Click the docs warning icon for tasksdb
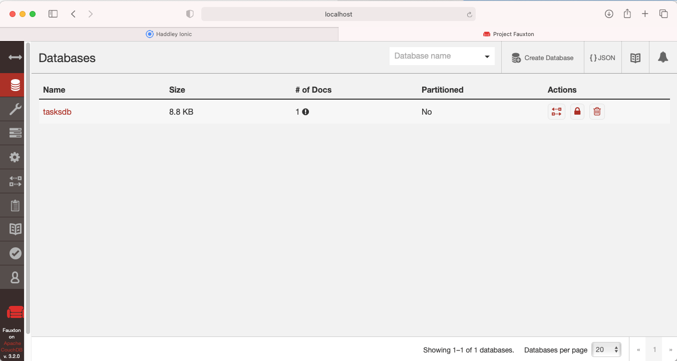Image resolution: width=677 pixels, height=361 pixels. [305, 112]
